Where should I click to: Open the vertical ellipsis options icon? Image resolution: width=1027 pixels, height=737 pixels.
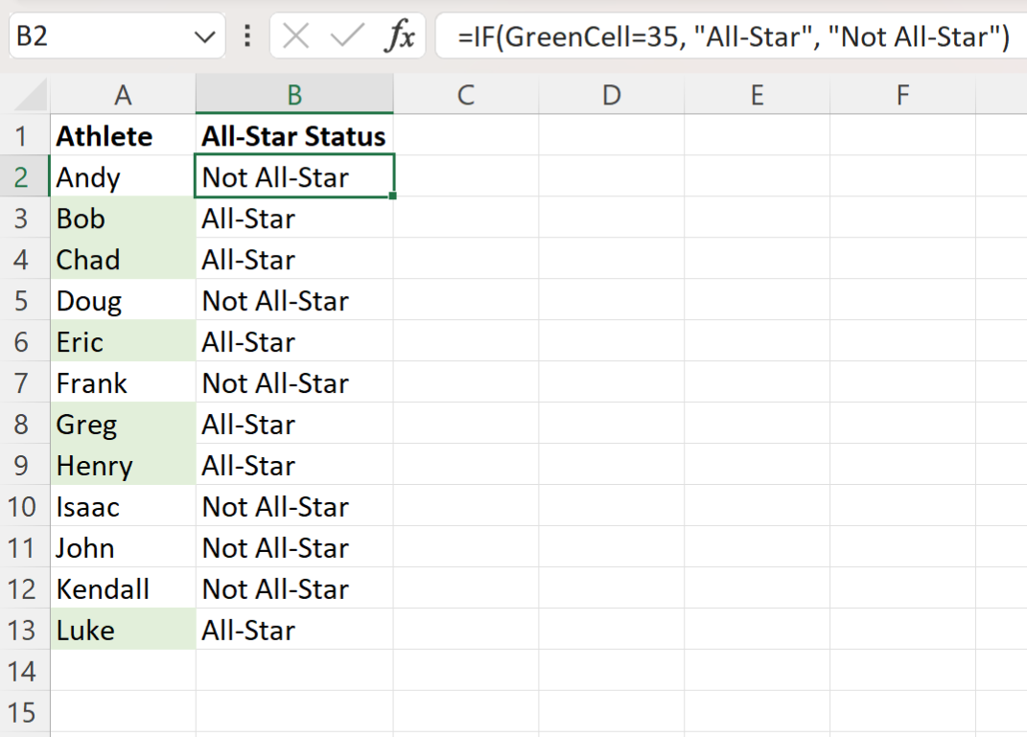pyautogui.click(x=247, y=36)
